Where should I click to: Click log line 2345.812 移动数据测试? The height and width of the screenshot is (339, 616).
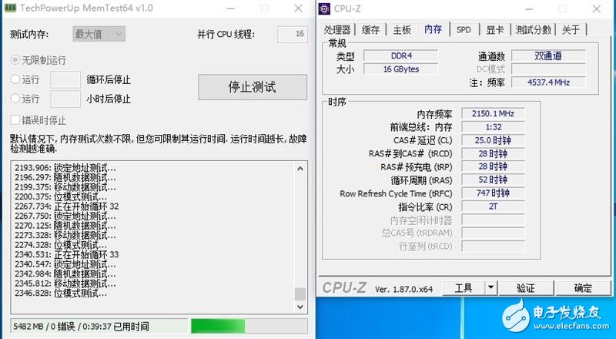pyautogui.click(x=65, y=284)
